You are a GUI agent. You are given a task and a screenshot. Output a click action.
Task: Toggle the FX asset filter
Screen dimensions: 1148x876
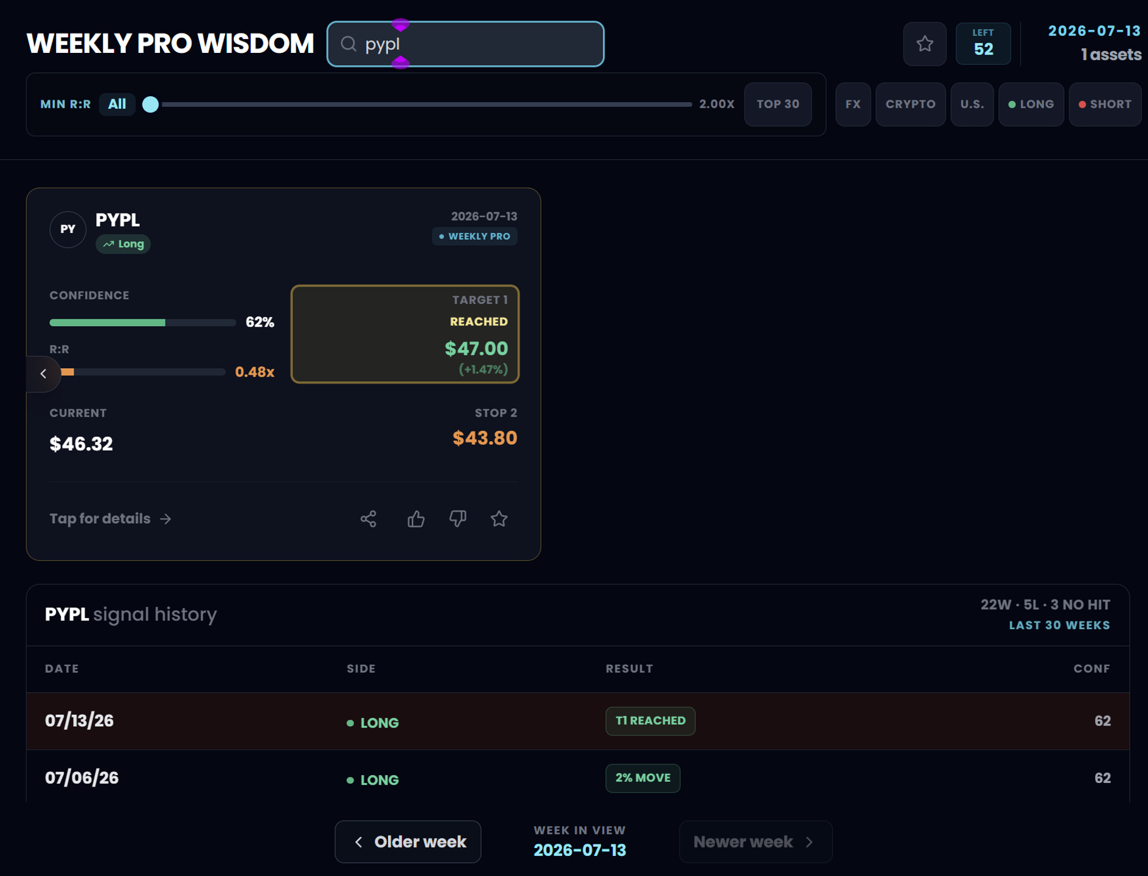(x=853, y=104)
